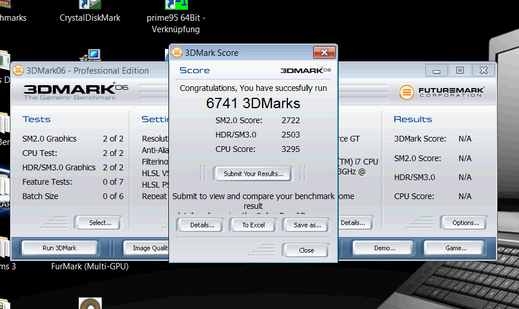519x309 pixels.
Task: Click Results CPU Score: N/A row
Action: [x=433, y=196]
